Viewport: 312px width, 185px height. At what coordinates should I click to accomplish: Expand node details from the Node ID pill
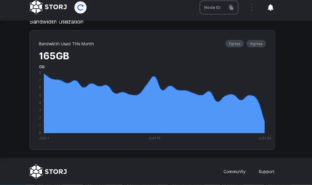pos(219,7)
